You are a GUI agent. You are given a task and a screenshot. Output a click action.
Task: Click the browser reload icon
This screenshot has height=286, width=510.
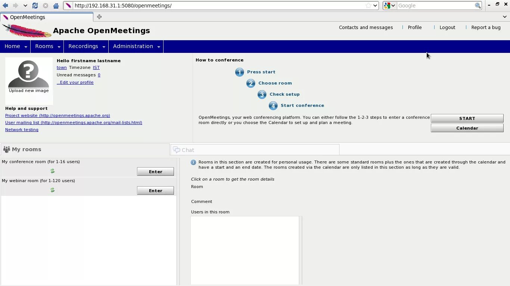tap(35, 6)
